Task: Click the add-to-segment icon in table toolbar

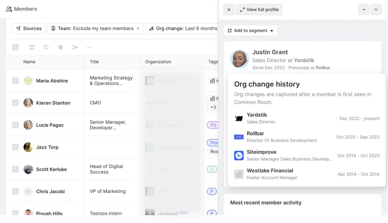Action: (32, 47)
